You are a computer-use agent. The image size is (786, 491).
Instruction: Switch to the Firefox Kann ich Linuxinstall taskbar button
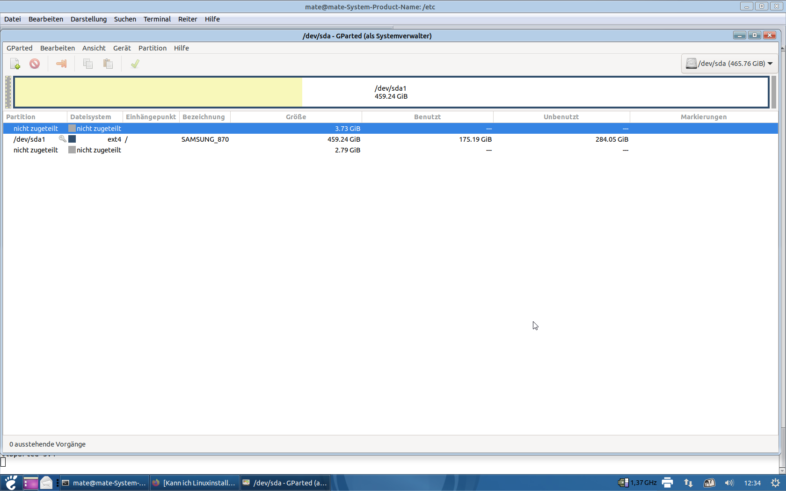pos(194,483)
